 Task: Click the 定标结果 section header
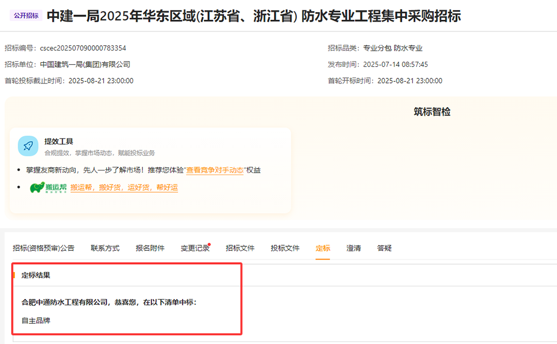tap(36, 276)
